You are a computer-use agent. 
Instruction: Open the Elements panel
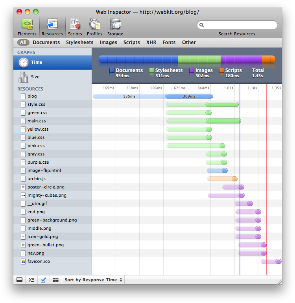(27, 27)
